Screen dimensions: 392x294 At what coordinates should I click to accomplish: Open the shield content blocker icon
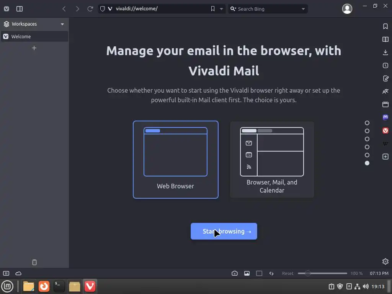click(103, 9)
